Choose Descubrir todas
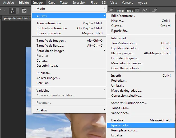 coord(69,66)
